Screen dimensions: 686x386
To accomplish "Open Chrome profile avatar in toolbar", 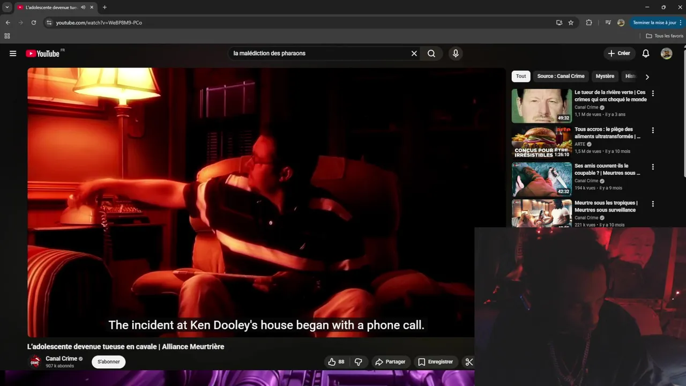I will [621, 23].
